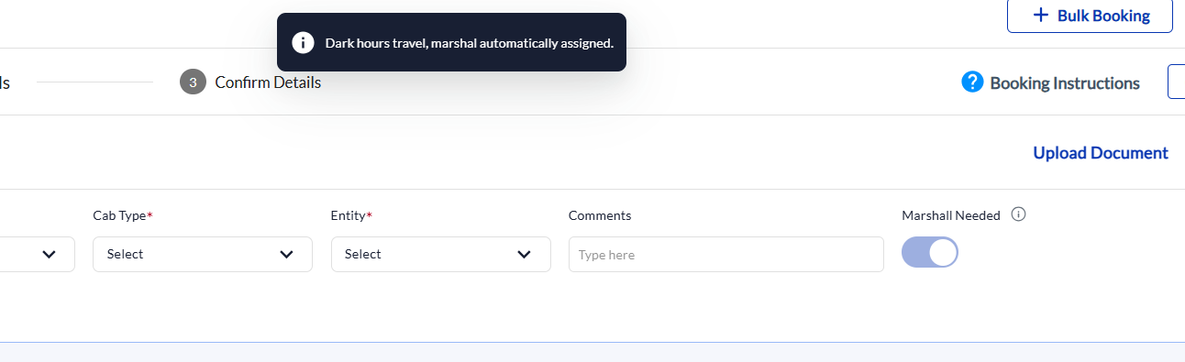
Task: Click the chevron arrow in the Entity field
Action: point(525,255)
